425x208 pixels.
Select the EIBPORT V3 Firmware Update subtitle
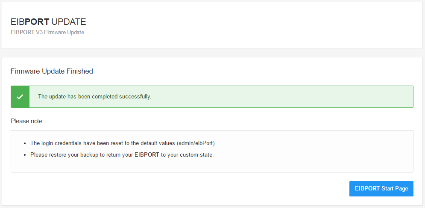47,33
